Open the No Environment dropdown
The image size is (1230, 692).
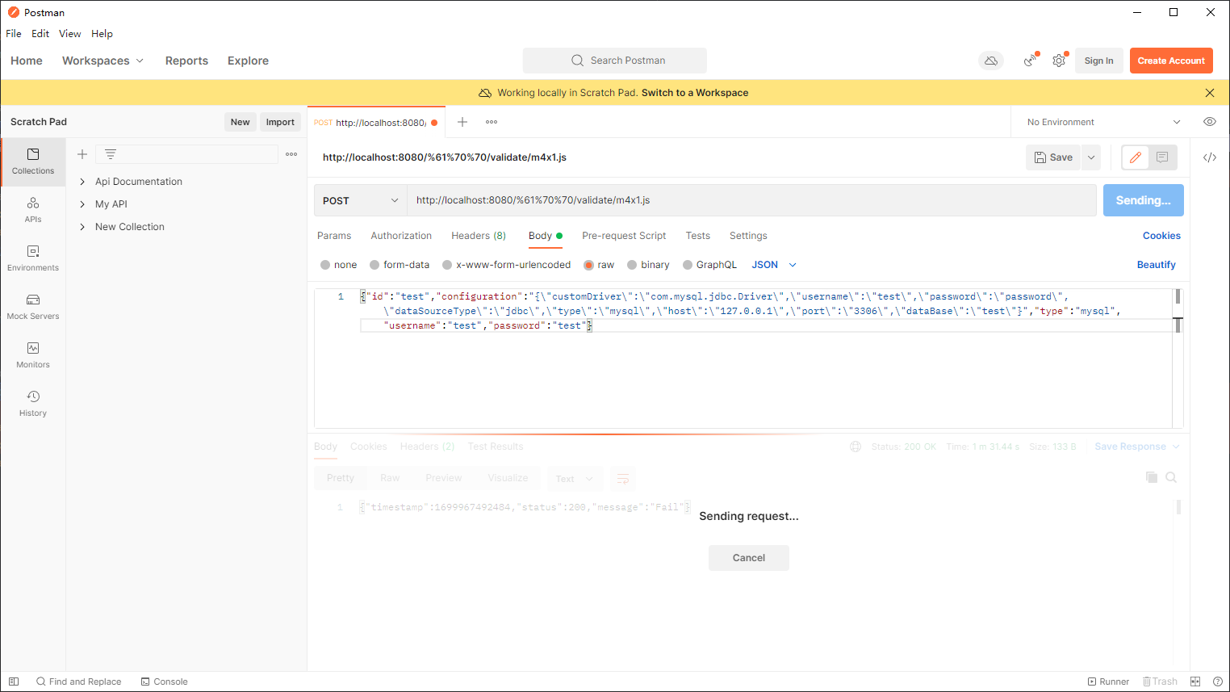click(x=1102, y=122)
